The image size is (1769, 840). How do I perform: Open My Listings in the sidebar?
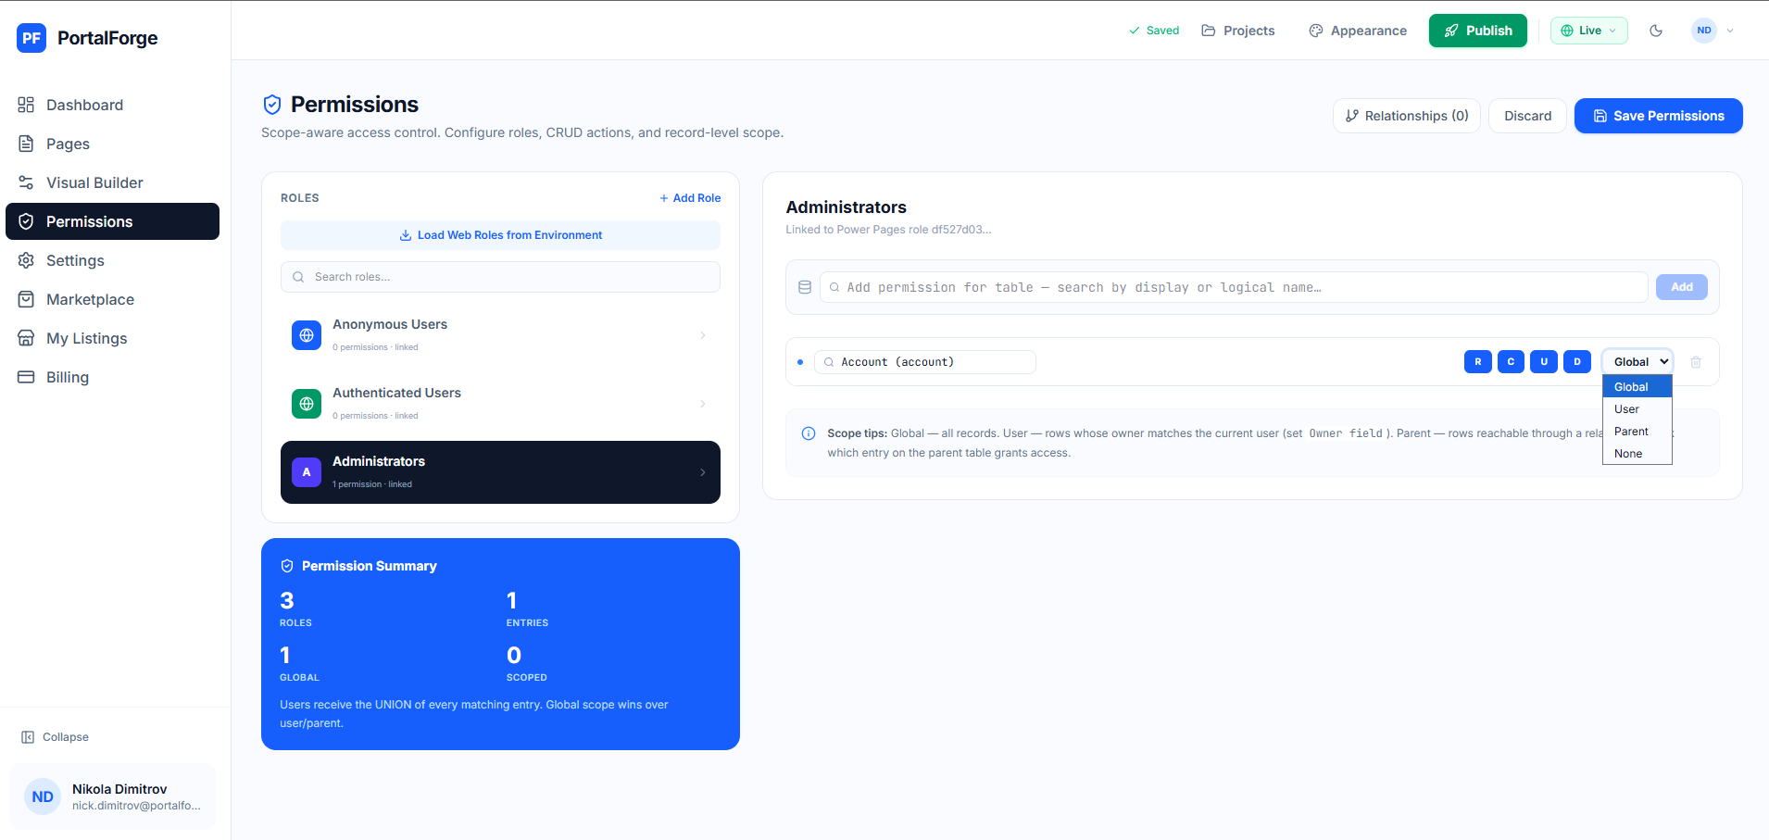(x=87, y=338)
